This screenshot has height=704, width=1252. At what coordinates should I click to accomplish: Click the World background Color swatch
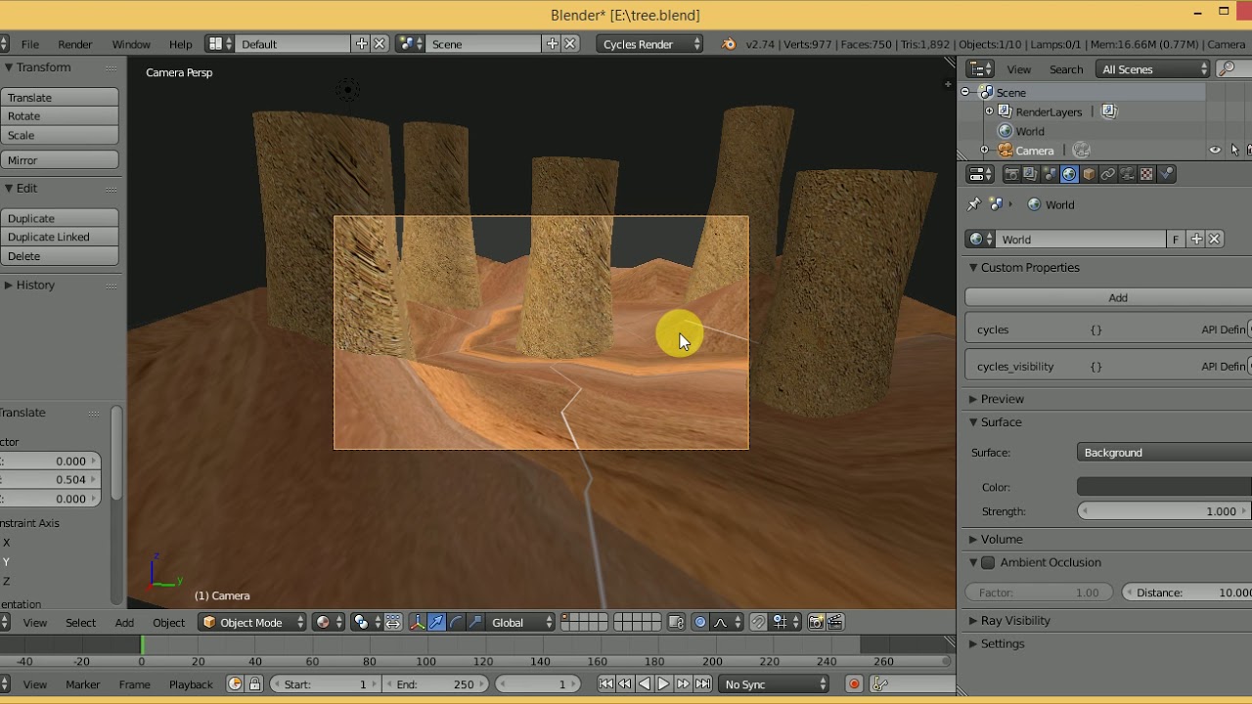click(1164, 487)
